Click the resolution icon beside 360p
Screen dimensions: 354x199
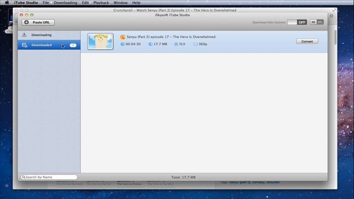(x=195, y=44)
